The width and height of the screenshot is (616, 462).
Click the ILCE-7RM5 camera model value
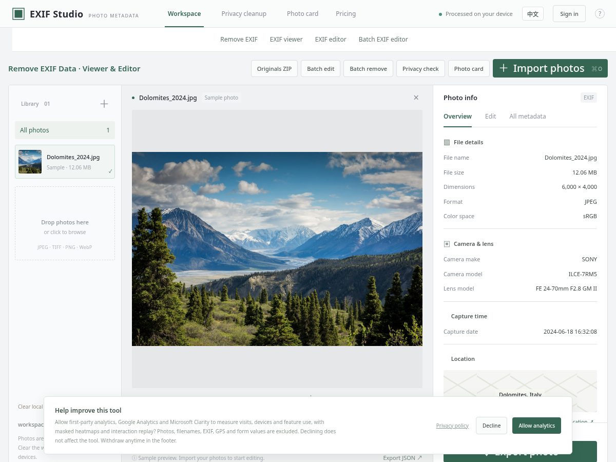pos(583,274)
